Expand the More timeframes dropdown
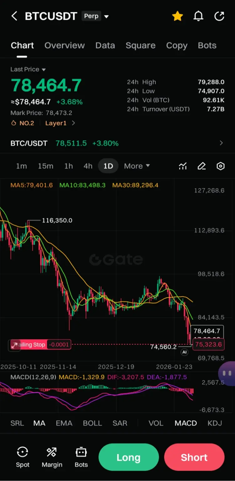Viewport: 235px width, 481px height. (x=137, y=166)
